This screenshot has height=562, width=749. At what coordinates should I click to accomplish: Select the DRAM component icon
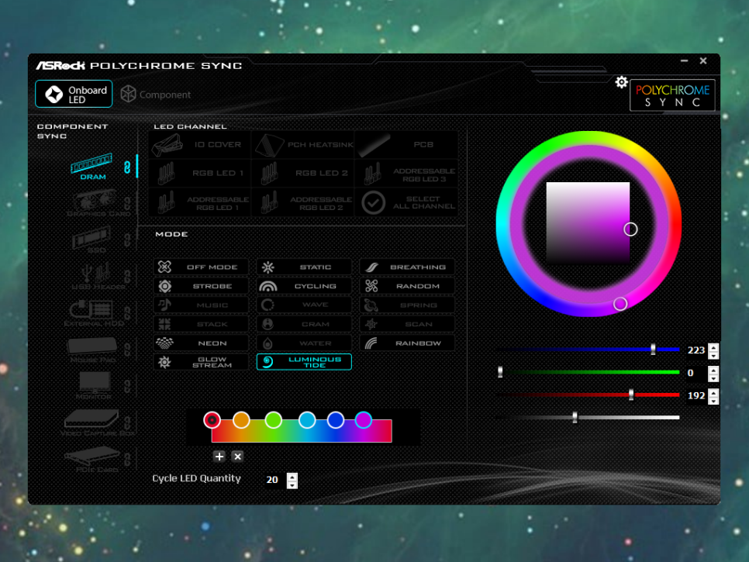tap(91, 166)
